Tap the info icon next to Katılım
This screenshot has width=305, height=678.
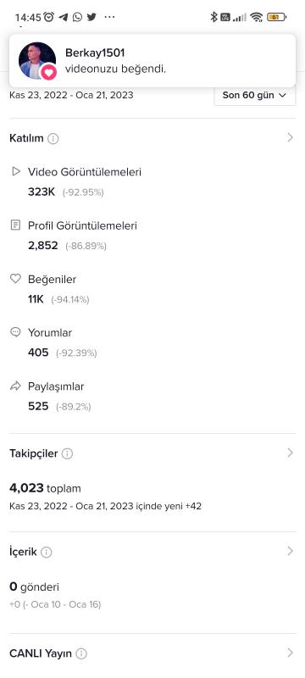pos(53,139)
